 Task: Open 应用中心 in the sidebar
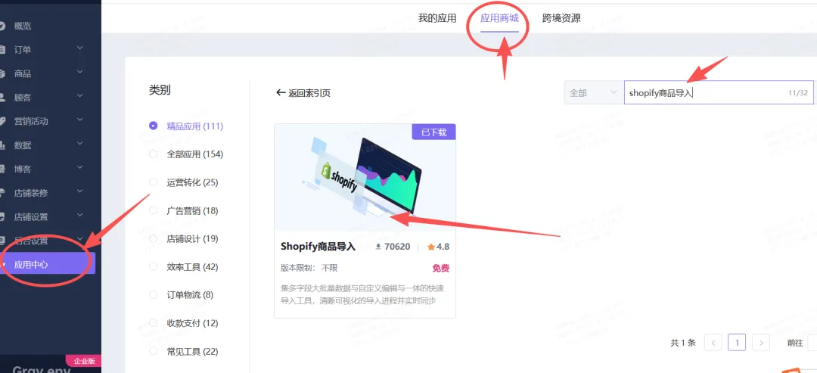(x=48, y=264)
